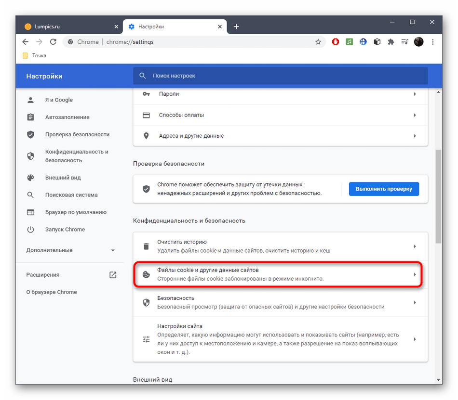Open О браузере Chrome in sidebar
458x400 pixels.
[52, 292]
